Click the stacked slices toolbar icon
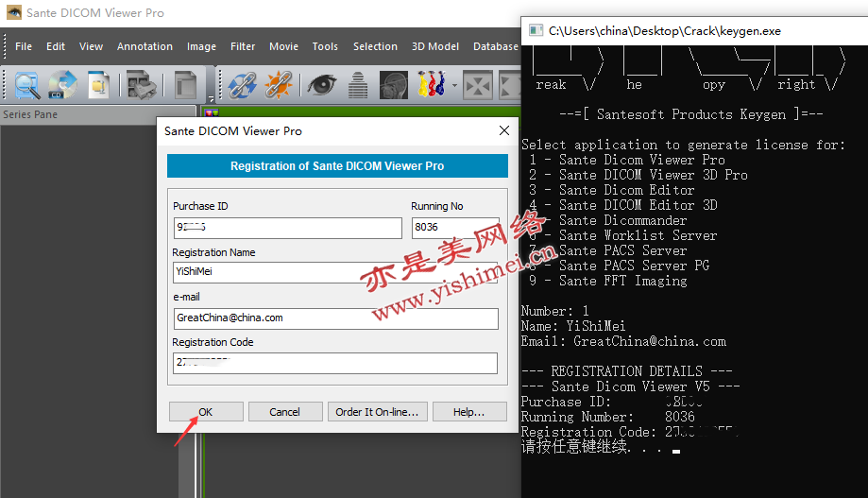Screen dimensions: 868x498 tap(358, 85)
